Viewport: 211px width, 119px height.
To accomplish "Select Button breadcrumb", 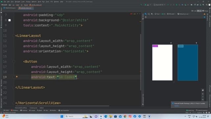I will click(x=42, y=108).
